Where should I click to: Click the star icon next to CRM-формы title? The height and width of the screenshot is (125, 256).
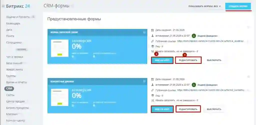(72, 6)
